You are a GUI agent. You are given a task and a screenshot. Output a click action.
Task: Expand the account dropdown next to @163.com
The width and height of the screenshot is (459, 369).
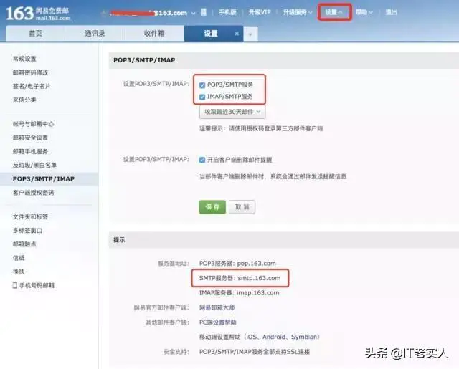pos(193,13)
